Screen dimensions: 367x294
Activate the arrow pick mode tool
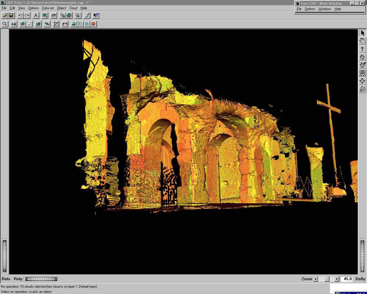pos(362,33)
